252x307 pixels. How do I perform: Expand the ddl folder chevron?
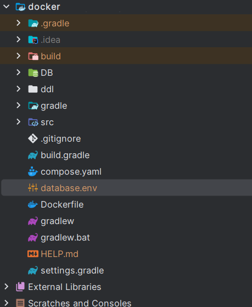19,89
